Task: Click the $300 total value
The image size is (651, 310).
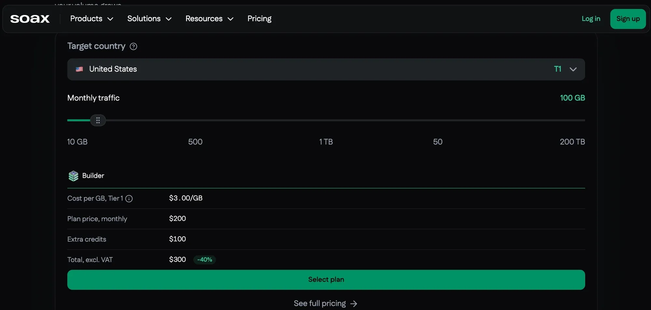Action: [x=177, y=260]
